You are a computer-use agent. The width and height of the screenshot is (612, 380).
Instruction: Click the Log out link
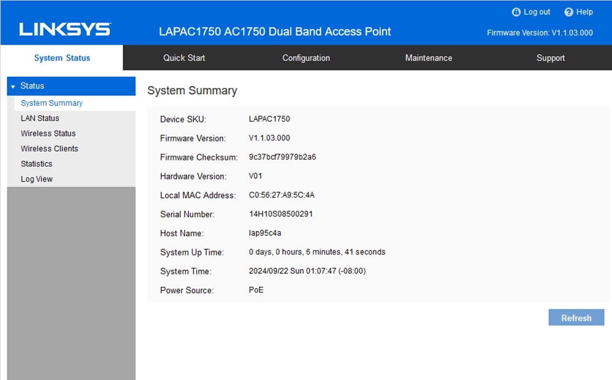[537, 12]
